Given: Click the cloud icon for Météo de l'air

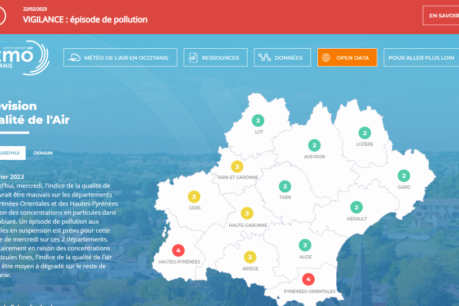Looking at the screenshot, I should pos(75,58).
